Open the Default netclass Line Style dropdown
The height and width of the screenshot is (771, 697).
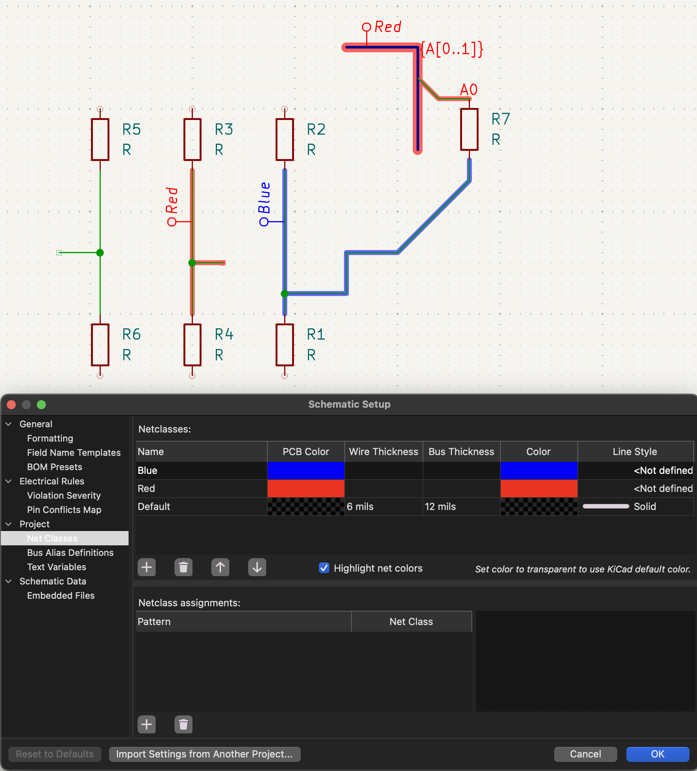(635, 506)
